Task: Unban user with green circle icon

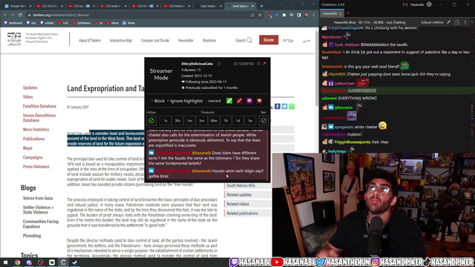Action: coord(151,120)
